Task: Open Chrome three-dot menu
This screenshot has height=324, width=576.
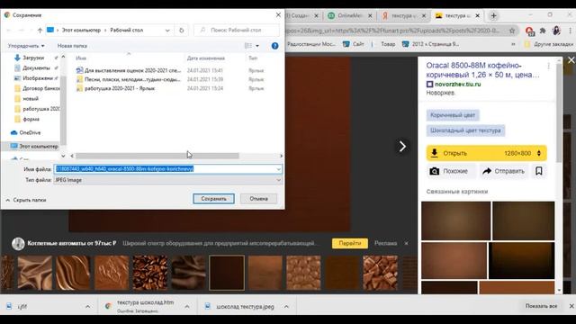Action: [570, 31]
